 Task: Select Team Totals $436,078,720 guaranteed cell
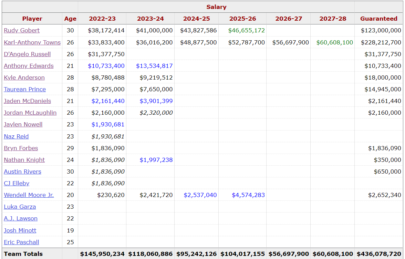click(x=379, y=254)
